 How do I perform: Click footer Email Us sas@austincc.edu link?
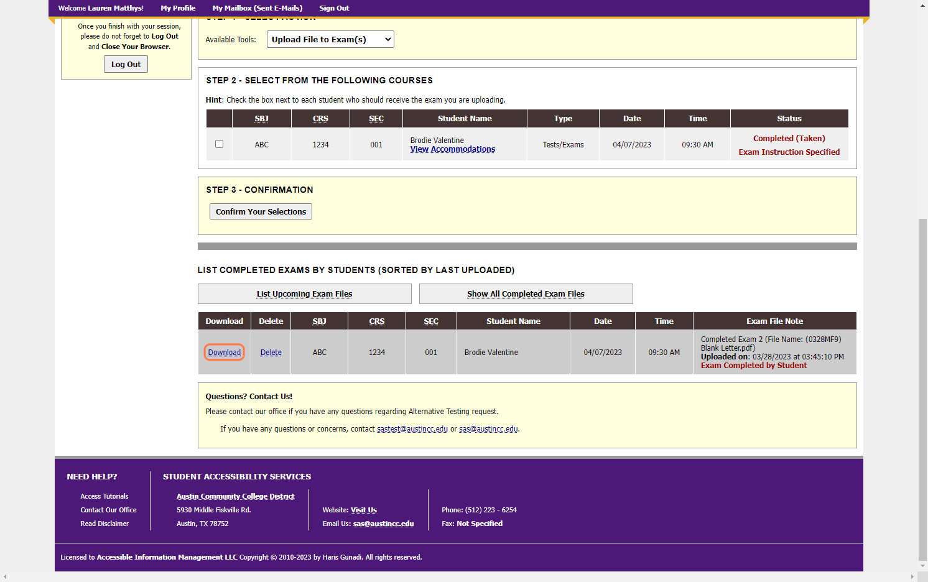coord(384,524)
